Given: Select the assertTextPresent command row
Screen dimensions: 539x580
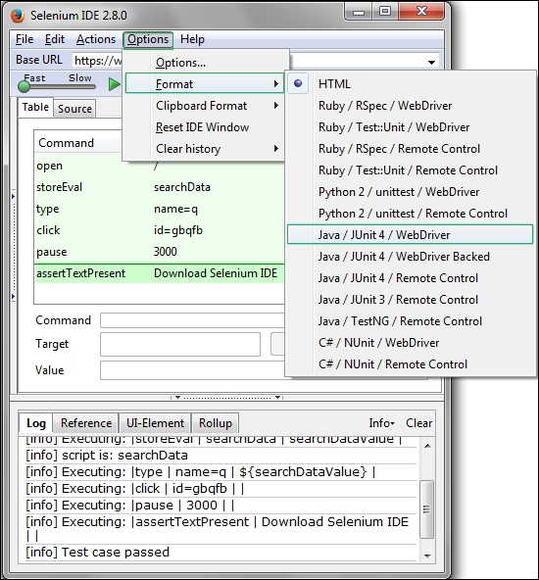Looking at the screenshot, I should [159, 273].
